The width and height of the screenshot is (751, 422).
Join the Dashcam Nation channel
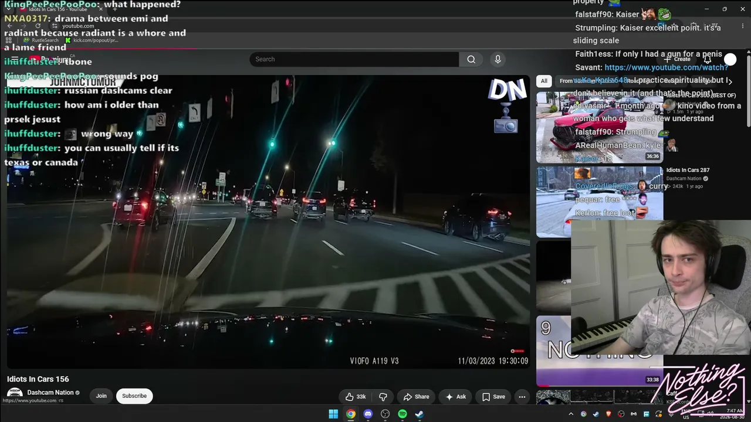102,396
